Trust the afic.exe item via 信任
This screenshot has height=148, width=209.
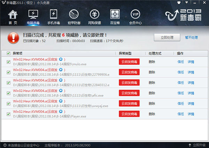point(181,93)
